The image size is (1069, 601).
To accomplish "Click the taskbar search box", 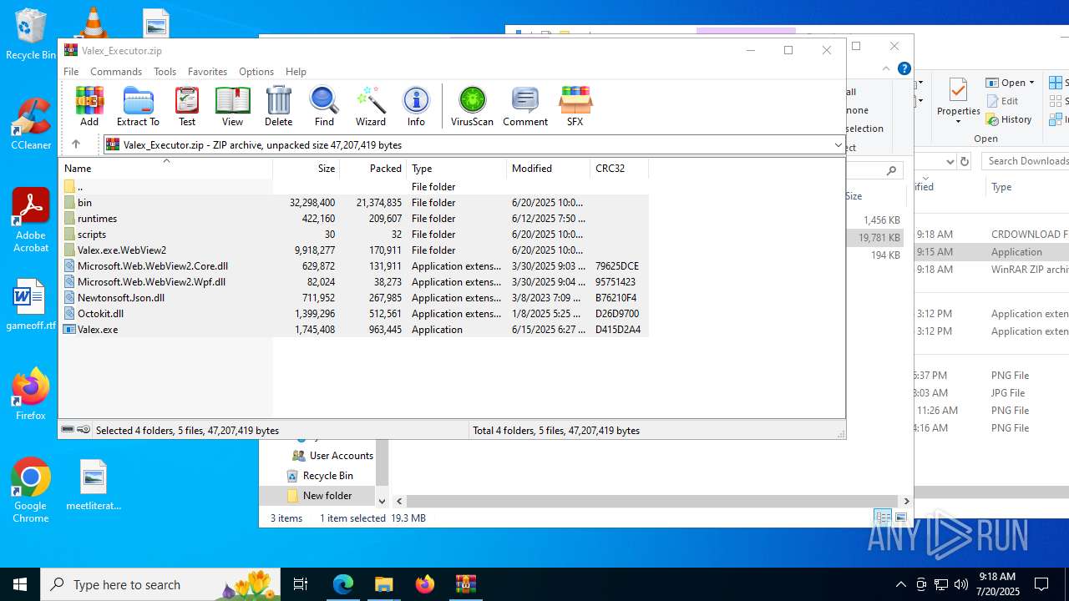I will tap(160, 584).
